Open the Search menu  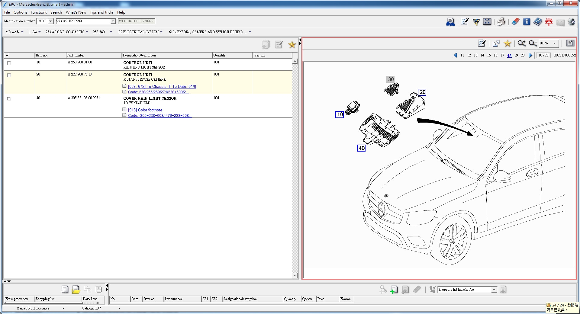click(56, 12)
